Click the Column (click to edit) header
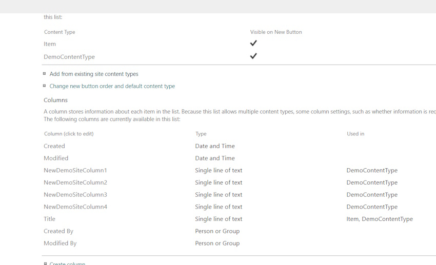This screenshot has width=436, height=265. [x=69, y=134]
